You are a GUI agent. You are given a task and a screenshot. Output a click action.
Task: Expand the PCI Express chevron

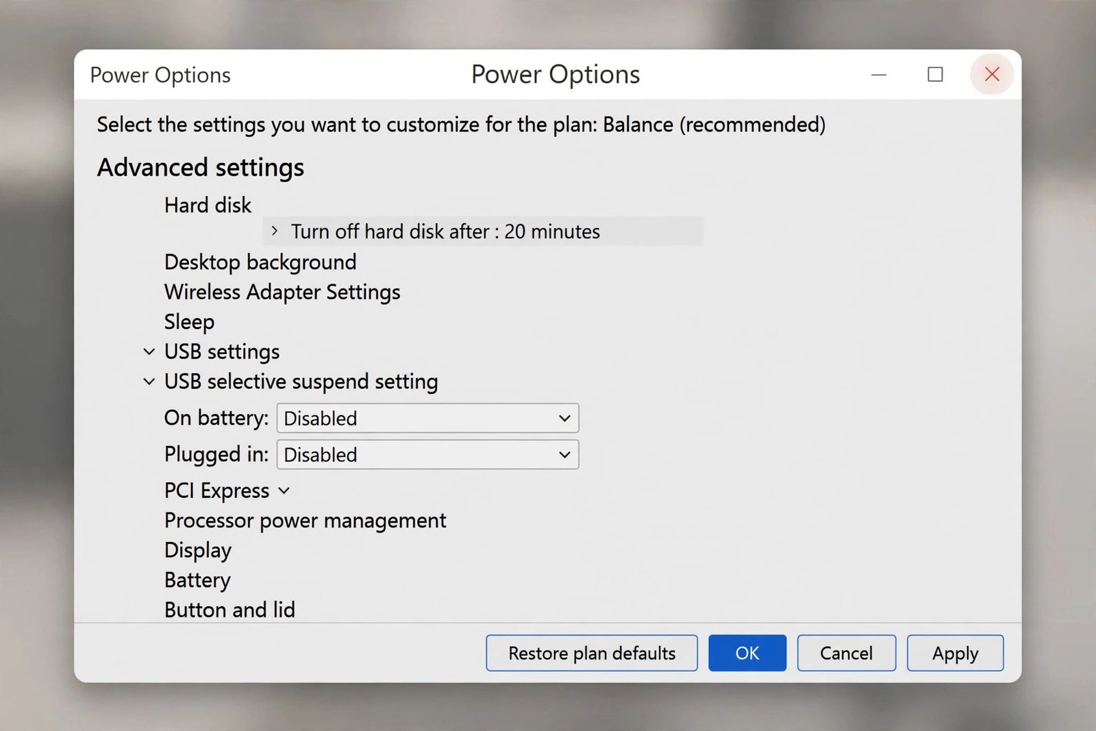pos(284,491)
